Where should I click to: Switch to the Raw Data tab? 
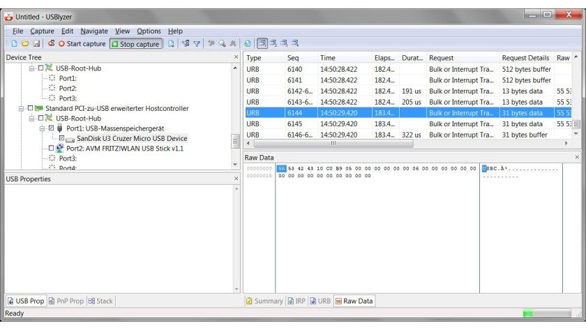354,301
